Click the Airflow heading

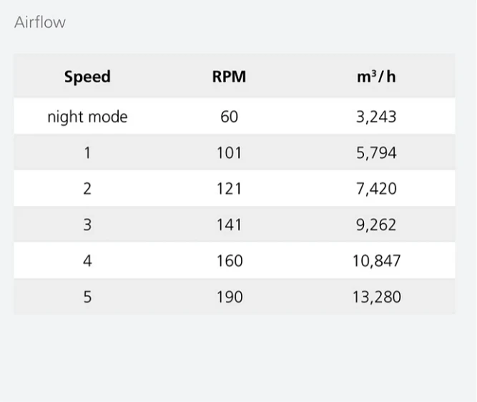pyautogui.click(x=40, y=22)
